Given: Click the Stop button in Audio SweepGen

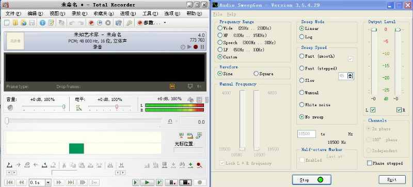Looking at the screenshot, I should (x=312, y=180).
